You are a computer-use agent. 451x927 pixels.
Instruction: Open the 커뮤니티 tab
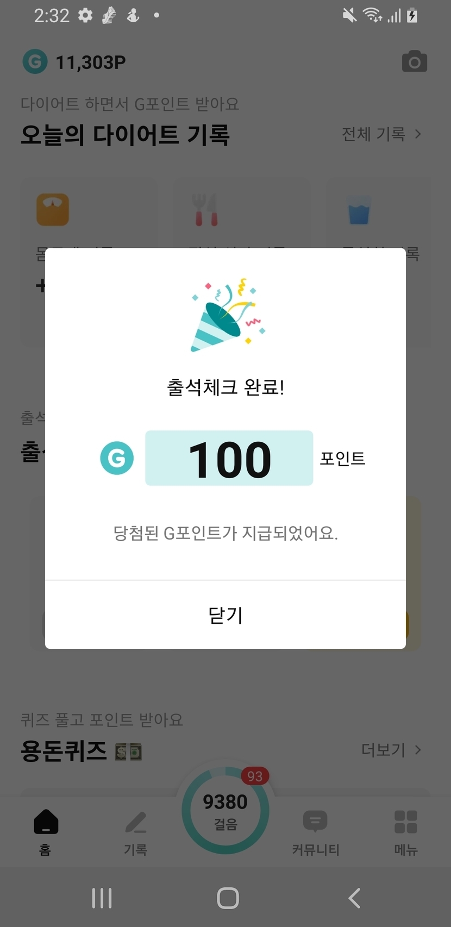click(315, 831)
